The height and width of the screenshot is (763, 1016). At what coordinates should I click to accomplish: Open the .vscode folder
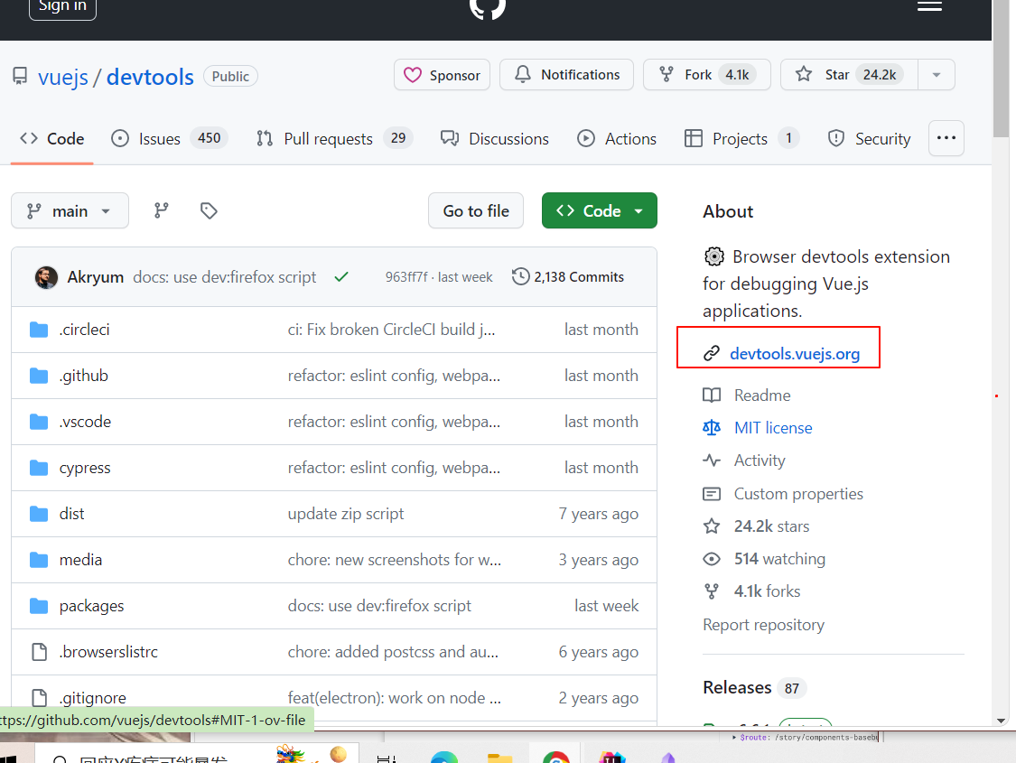coord(85,422)
